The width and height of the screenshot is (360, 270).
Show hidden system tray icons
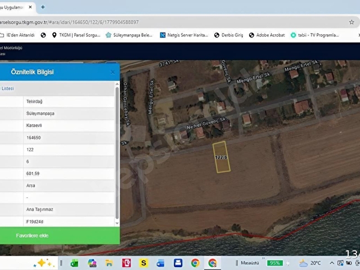point(332,263)
